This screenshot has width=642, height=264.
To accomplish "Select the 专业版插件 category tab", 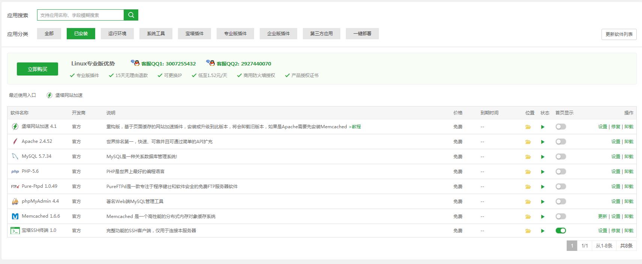I will 235,34.
